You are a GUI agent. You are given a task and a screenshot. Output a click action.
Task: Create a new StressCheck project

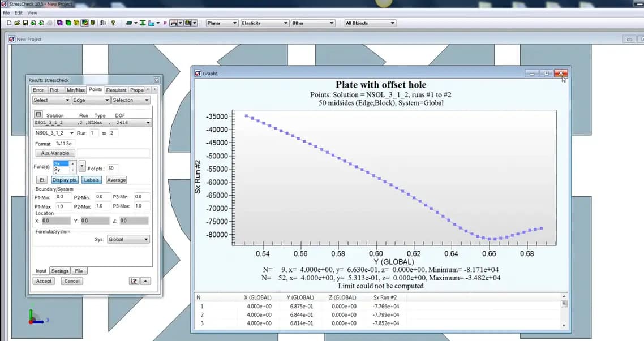9,23
